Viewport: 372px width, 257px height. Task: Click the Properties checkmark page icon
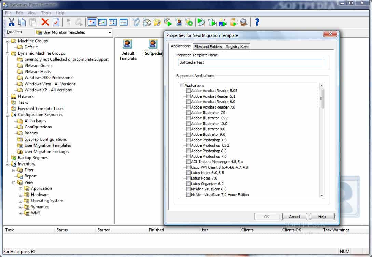[x=56, y=22]
